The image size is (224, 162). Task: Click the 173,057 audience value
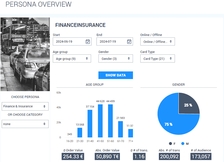pos(201,156)
